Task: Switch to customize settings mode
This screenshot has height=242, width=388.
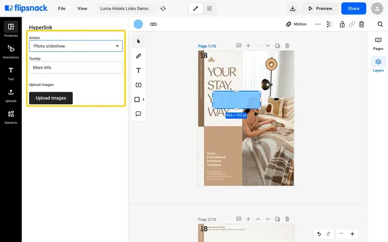Action: [209, 9]
